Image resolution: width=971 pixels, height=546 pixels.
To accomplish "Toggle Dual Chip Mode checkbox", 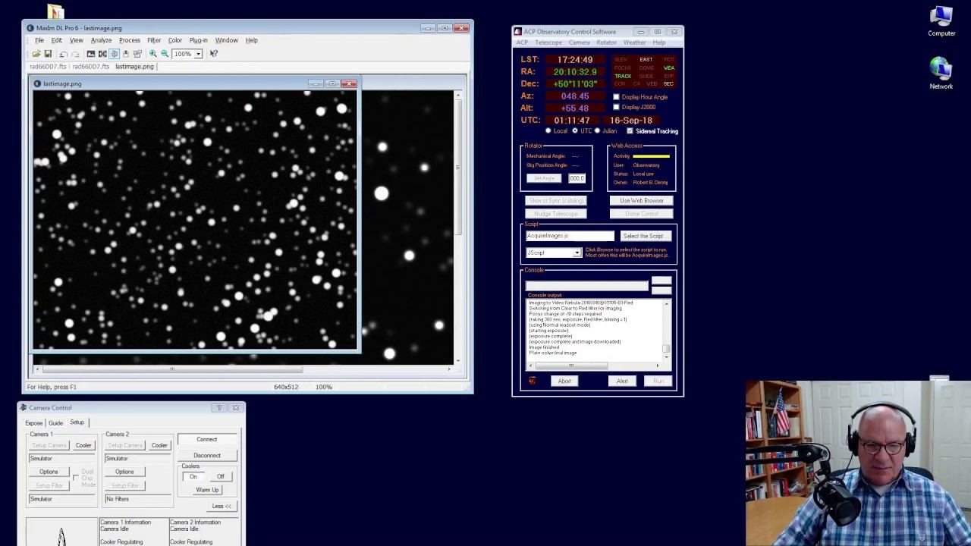I will (x=76, y=478).
